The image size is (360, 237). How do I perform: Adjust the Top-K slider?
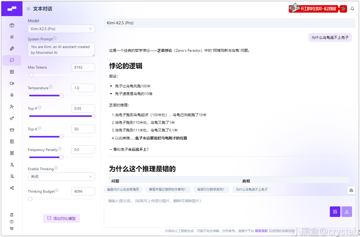click(61, 137)
